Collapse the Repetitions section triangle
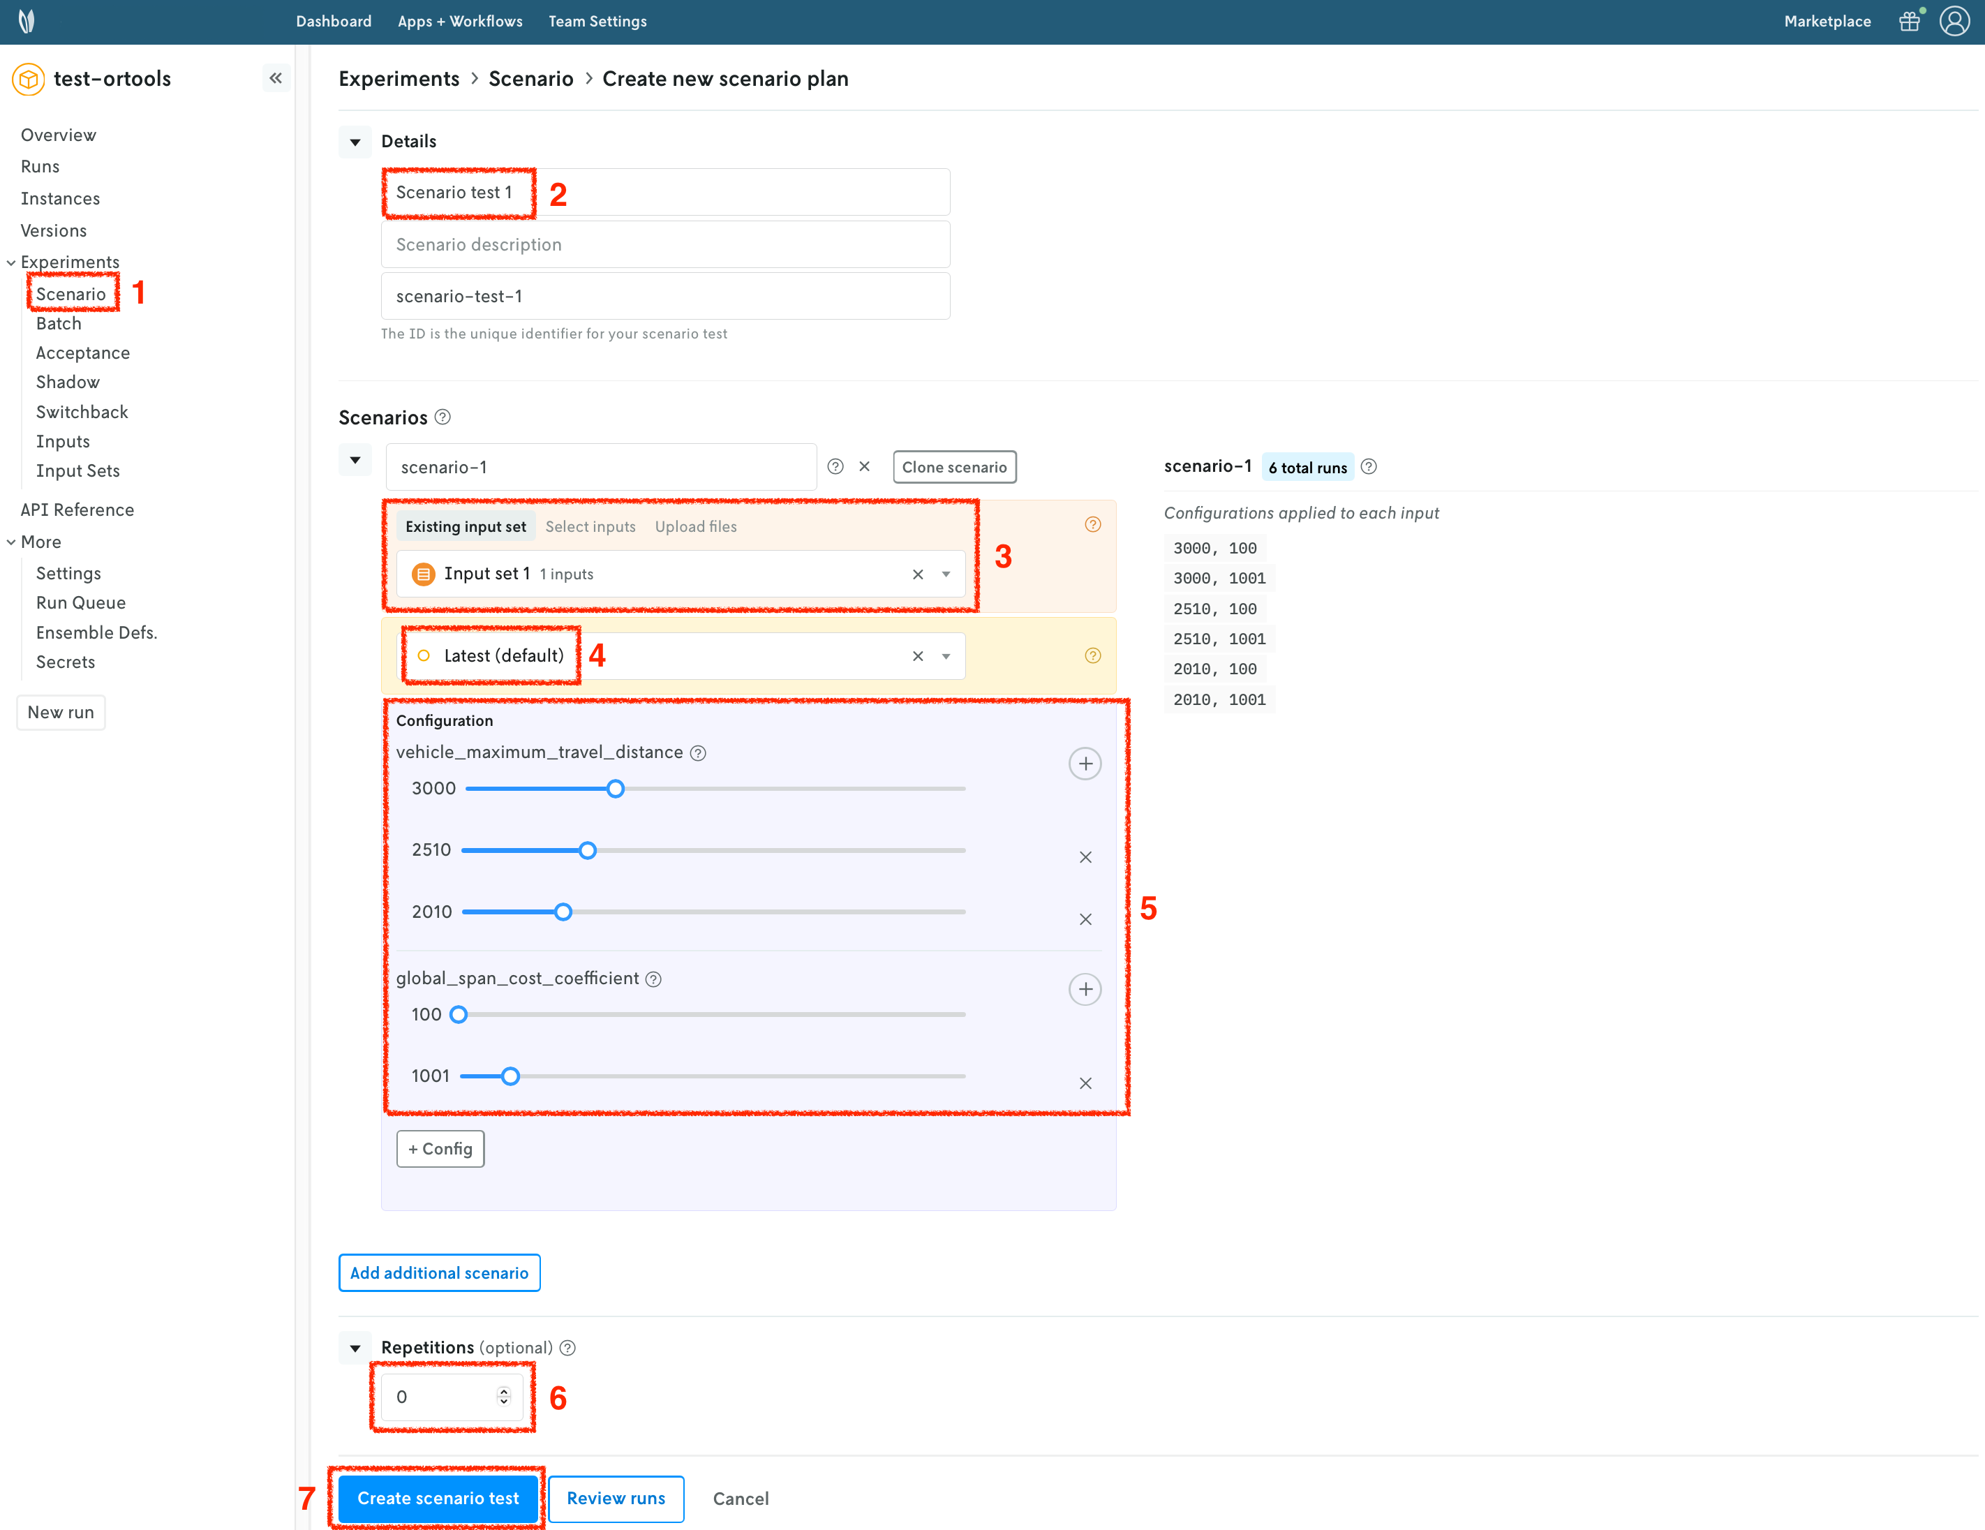Viewport: 1985px width, 1530px height. click(355, 1349)
